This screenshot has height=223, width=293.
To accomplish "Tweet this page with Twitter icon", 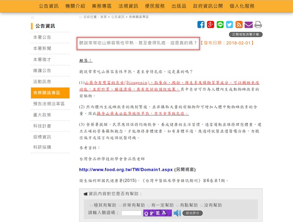I will [230, 25].
